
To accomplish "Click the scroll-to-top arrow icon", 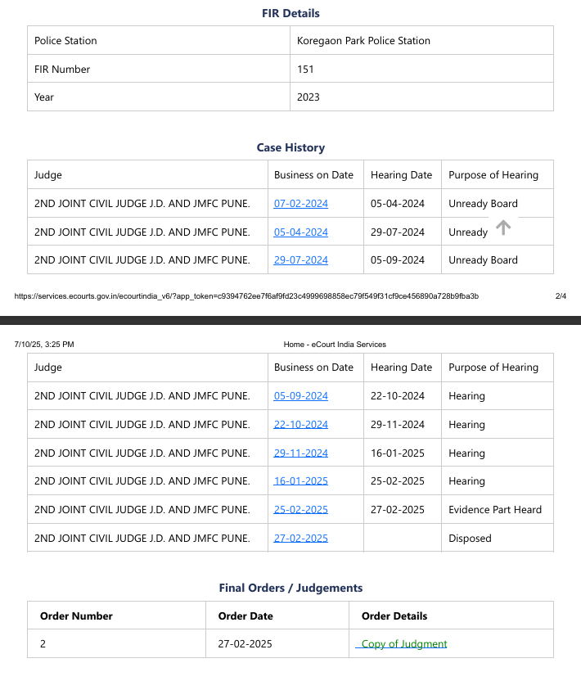I will pos(503,228).
